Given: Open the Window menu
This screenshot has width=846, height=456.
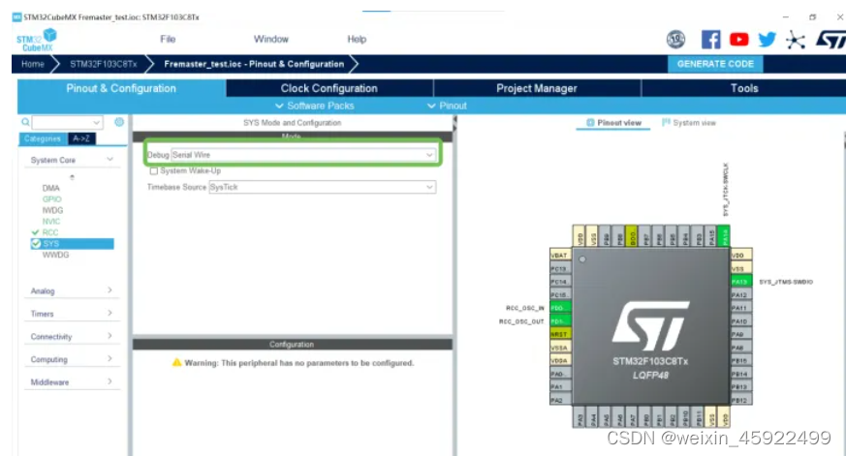Looking at the screenshot, I should 270,39.
